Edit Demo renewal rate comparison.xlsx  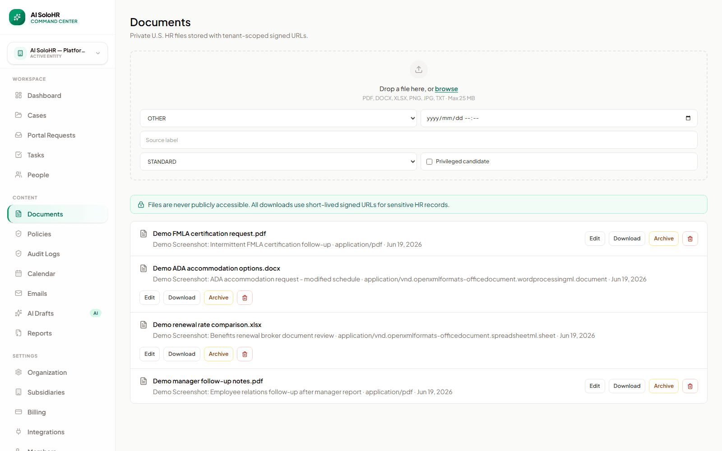click(149, 354)
